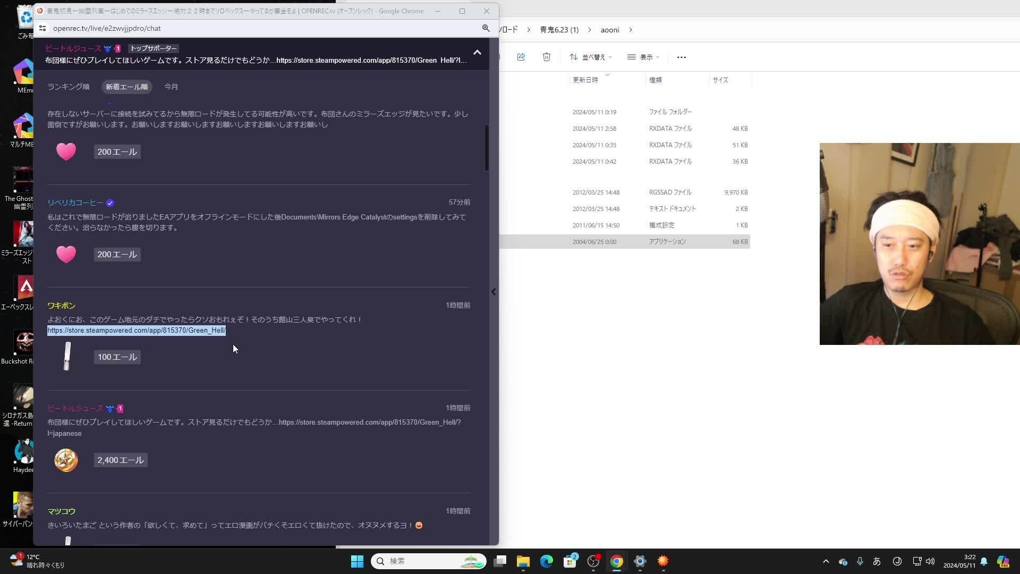The height and width of the screenshot is (574, 1020).
Task: Switch to the 今月 tab
Action: tap(171, 87)
